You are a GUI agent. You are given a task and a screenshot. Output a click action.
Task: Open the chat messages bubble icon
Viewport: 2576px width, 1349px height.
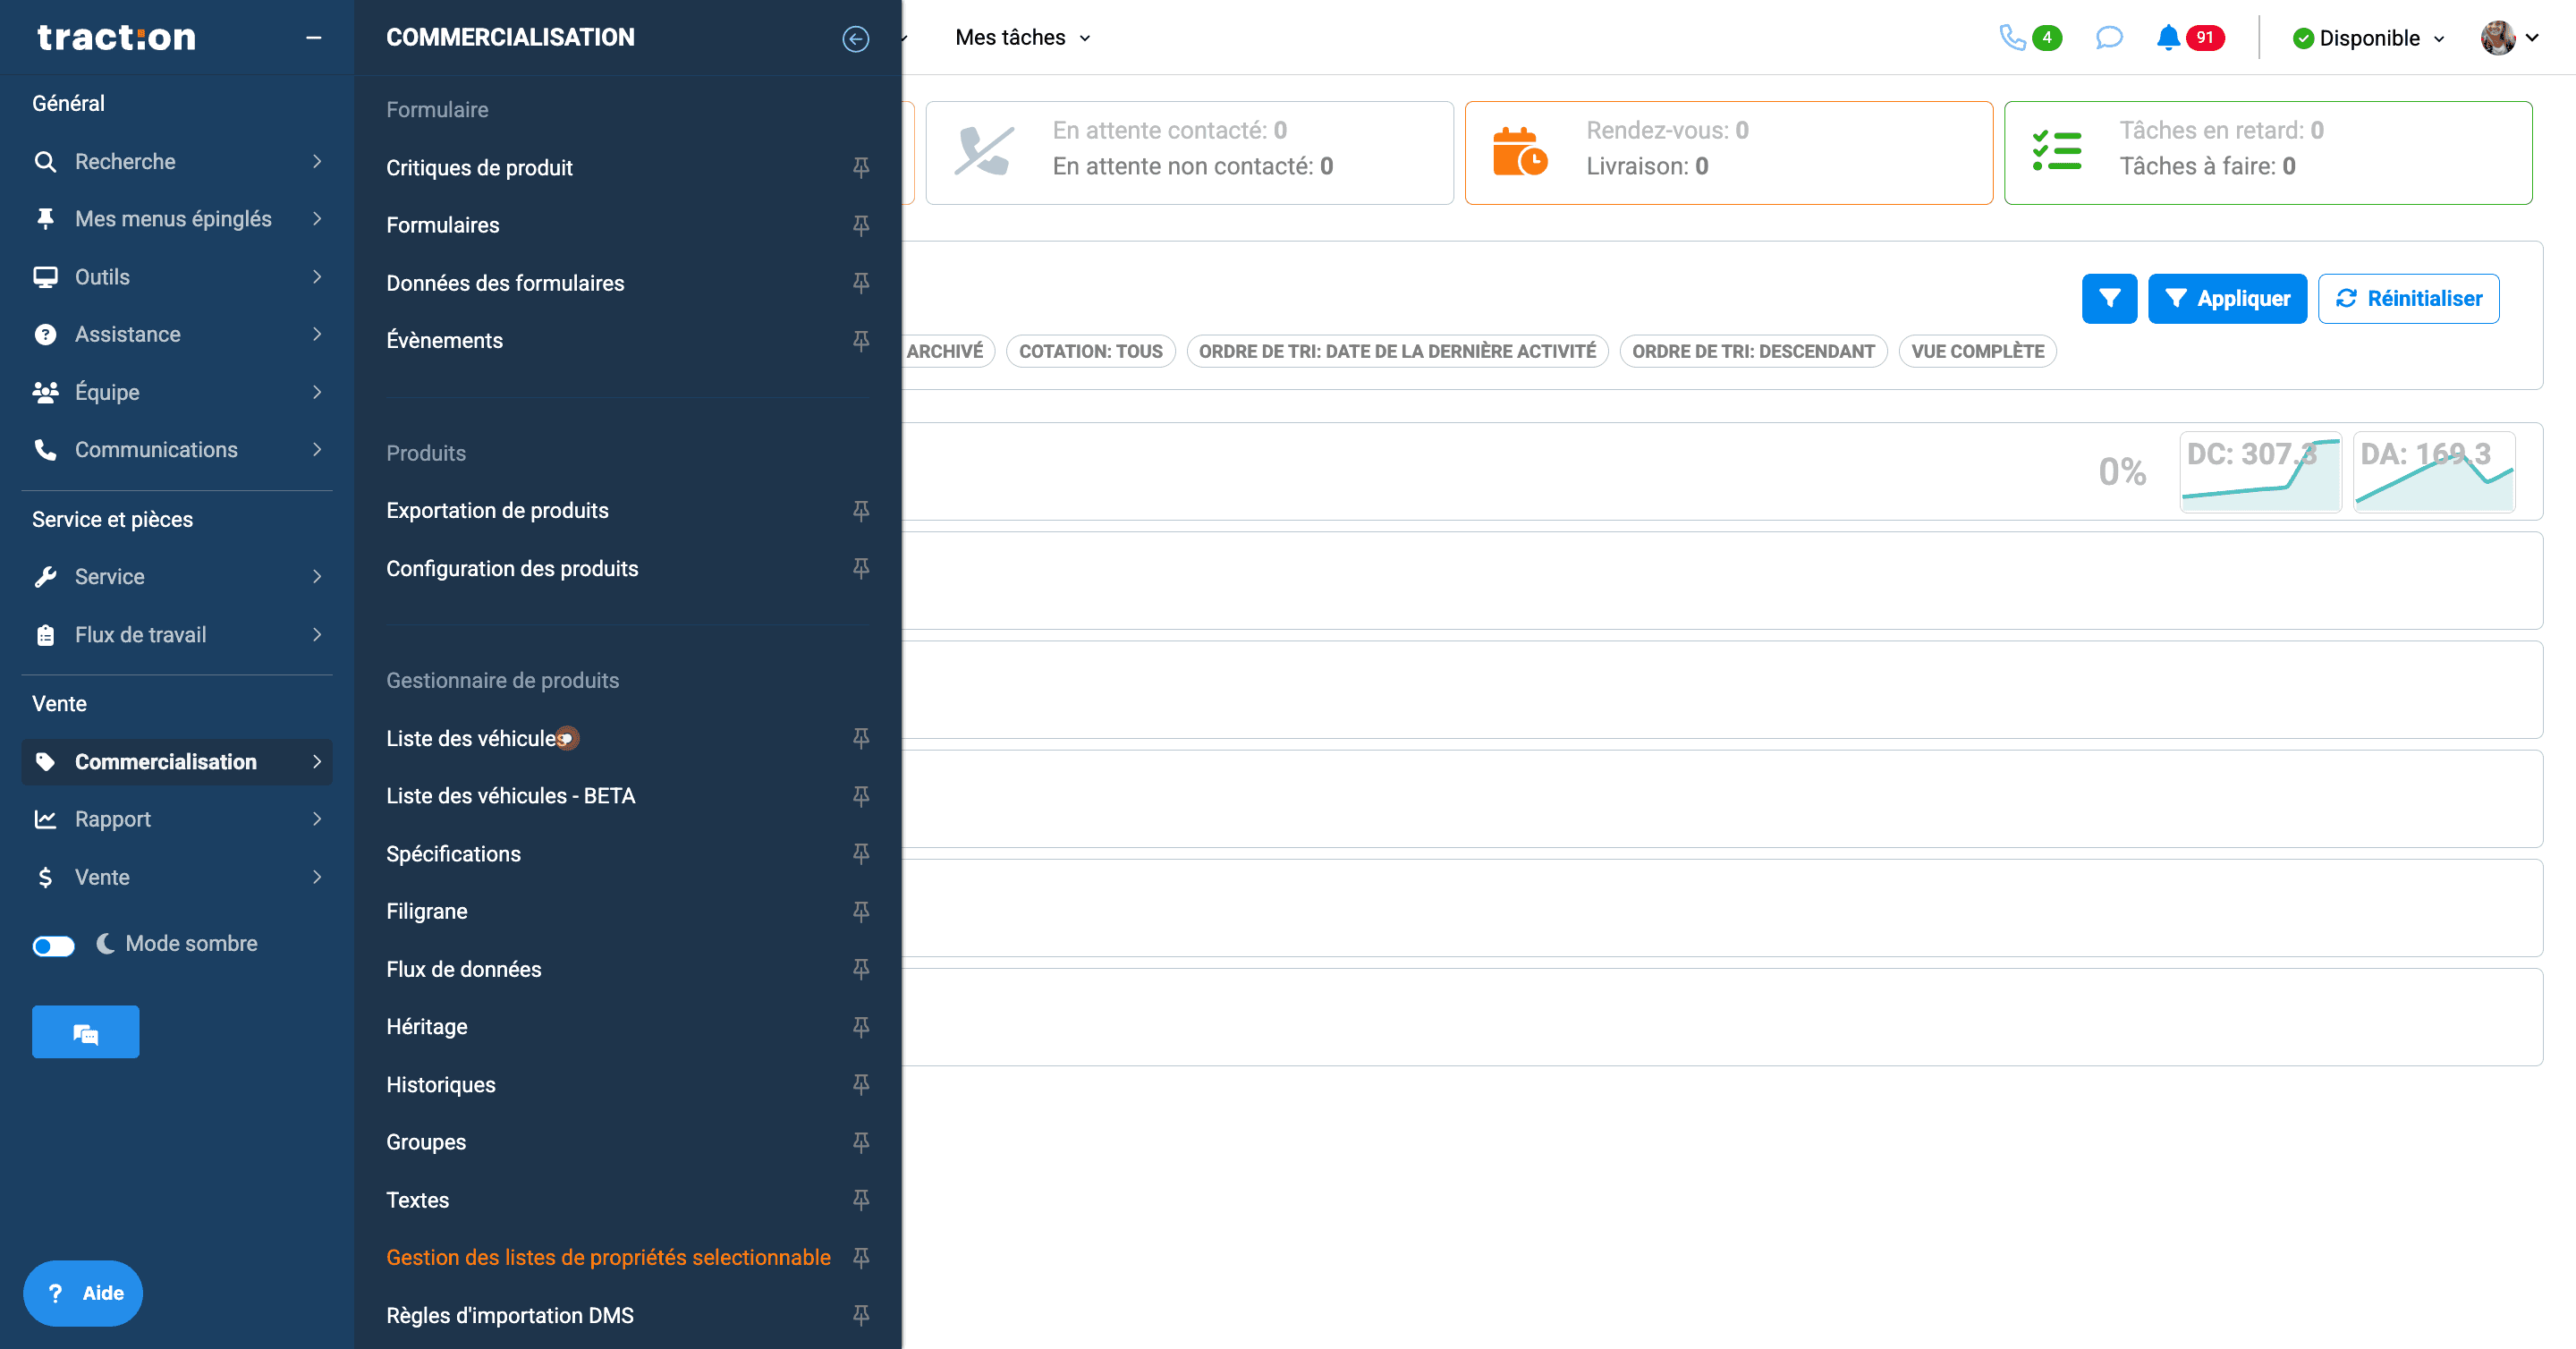(2108, 38)
